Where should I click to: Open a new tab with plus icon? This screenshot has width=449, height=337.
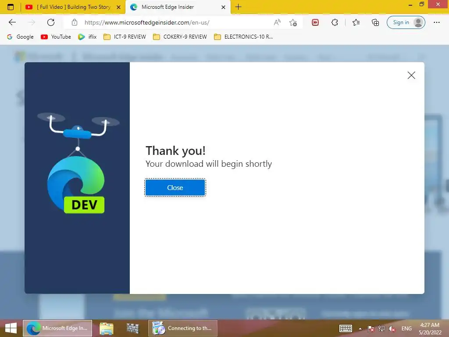pyautogui.click(x=238, y=7)
